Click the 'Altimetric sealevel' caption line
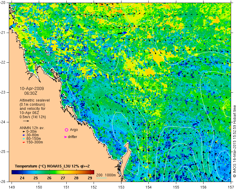 coord(35,100)
